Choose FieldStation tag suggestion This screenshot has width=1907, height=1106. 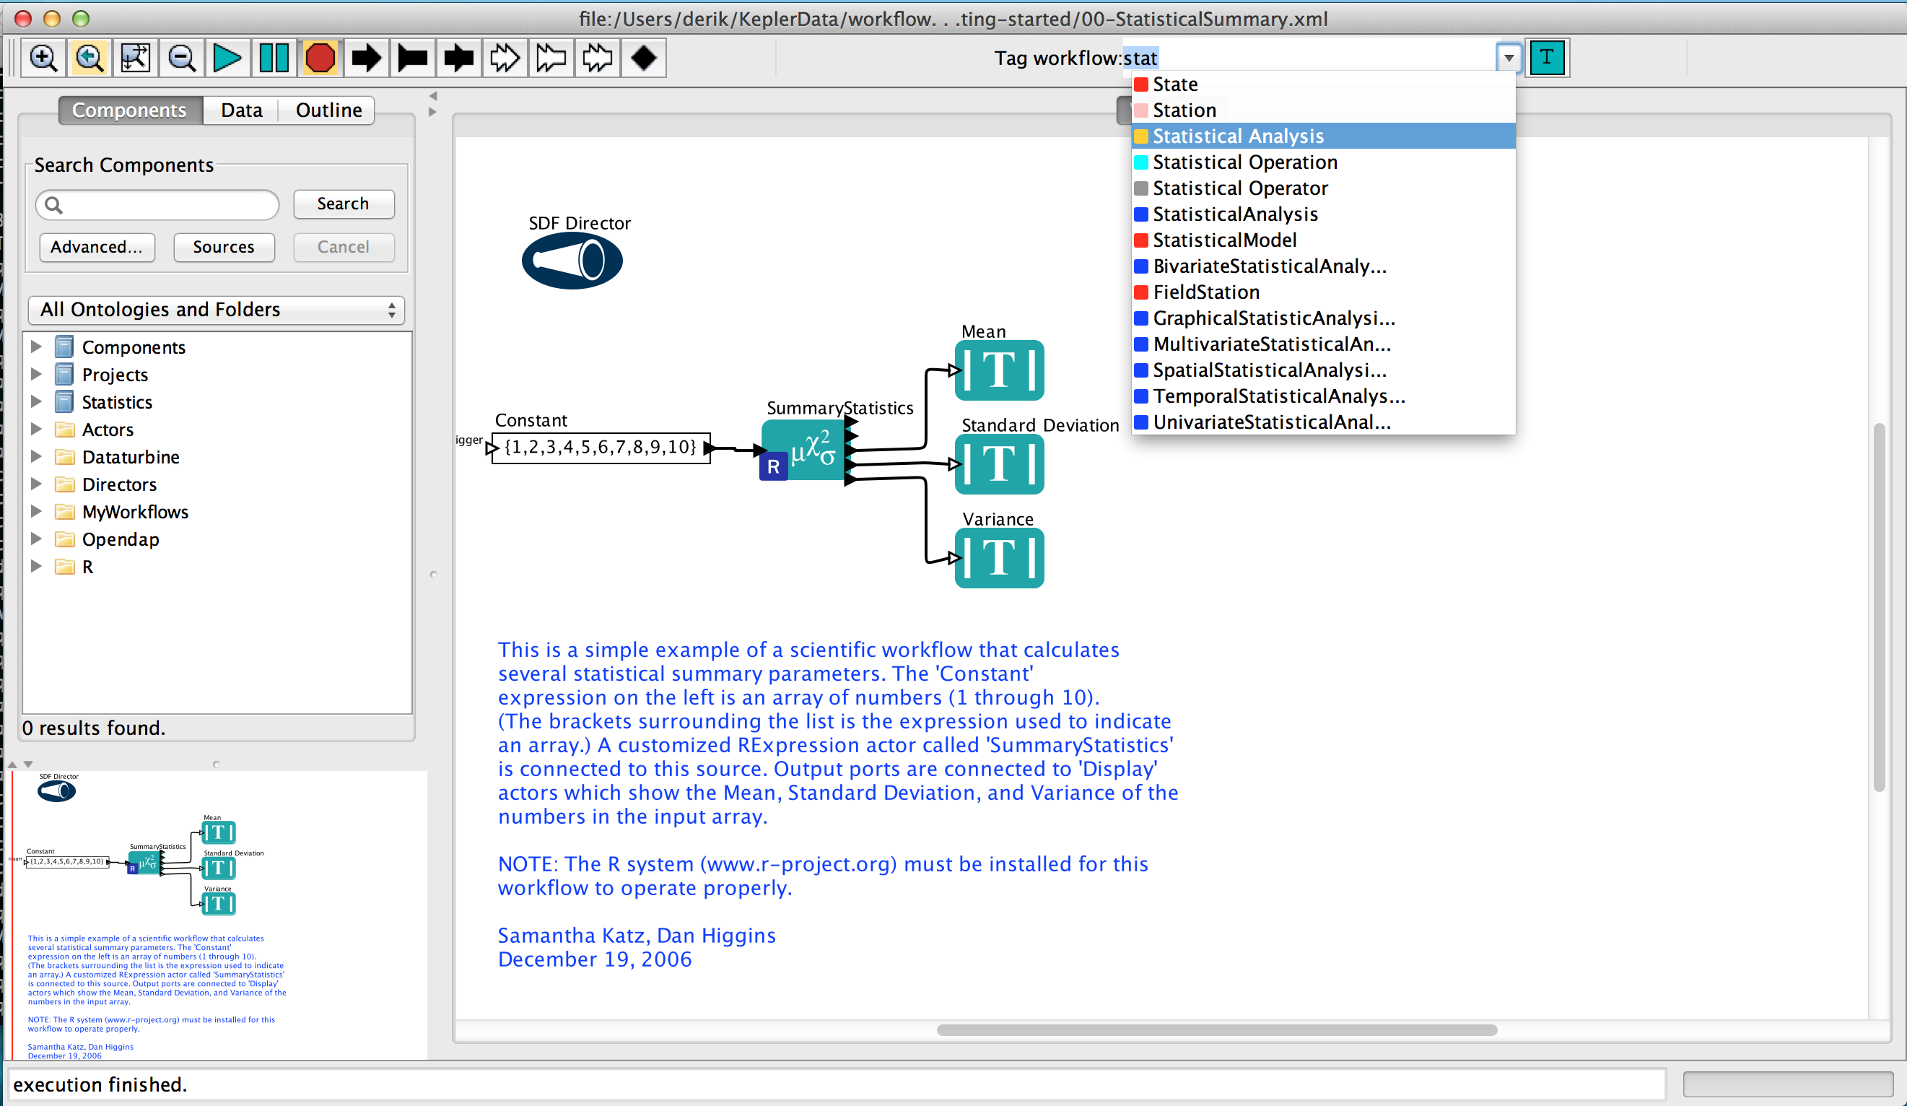[1324, 292]
